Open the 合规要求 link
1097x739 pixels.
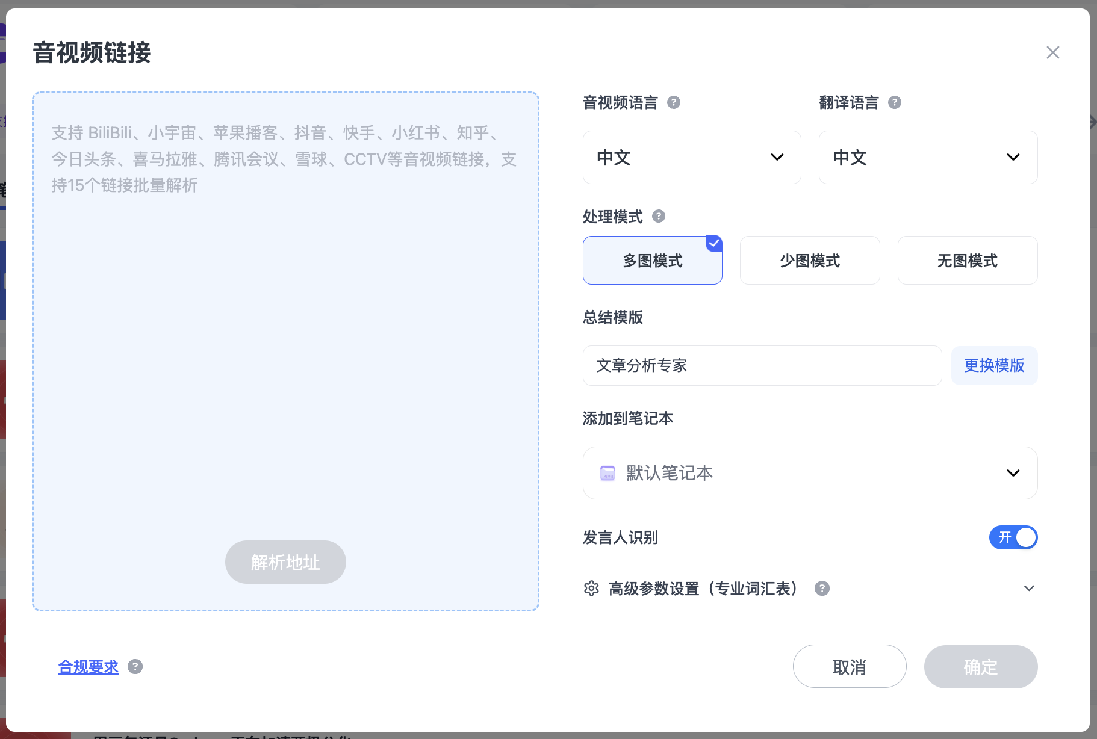pos(88,667)
